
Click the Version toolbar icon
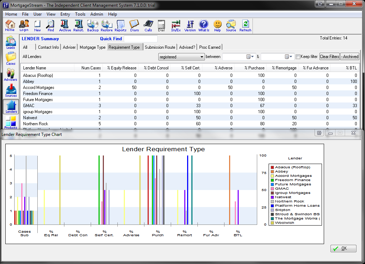pyautogui.click(x=190, y=26)
